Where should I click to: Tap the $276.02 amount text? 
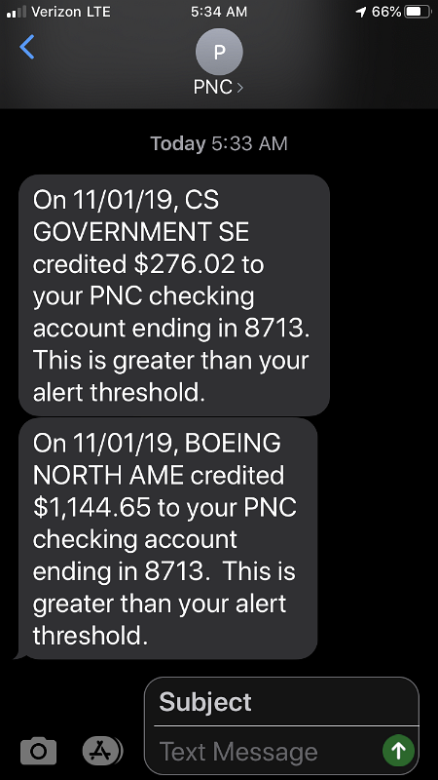pyautogui.click(x=184, y=264)
